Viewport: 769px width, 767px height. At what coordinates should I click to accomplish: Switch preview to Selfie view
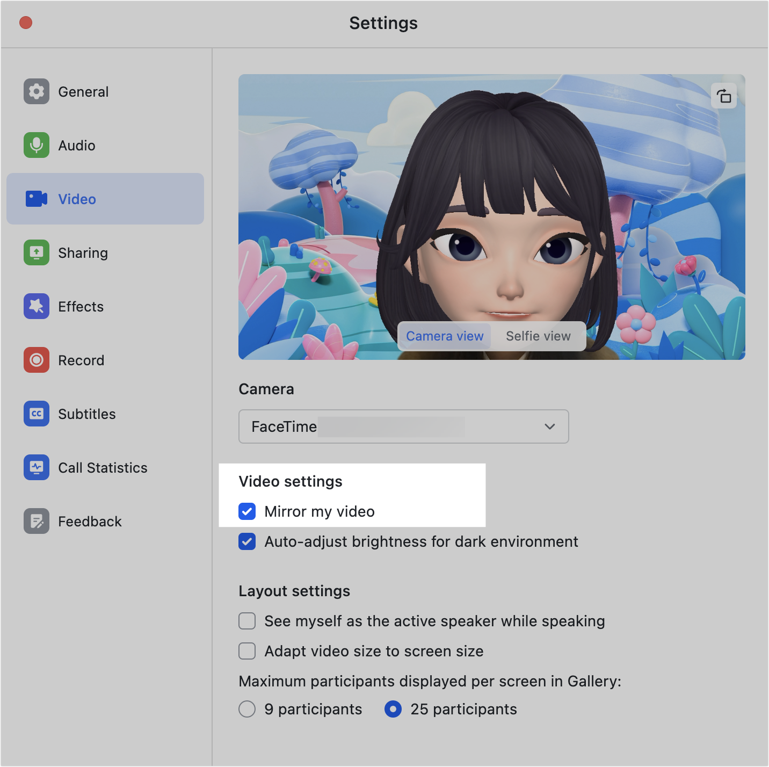tap(538, 336)
